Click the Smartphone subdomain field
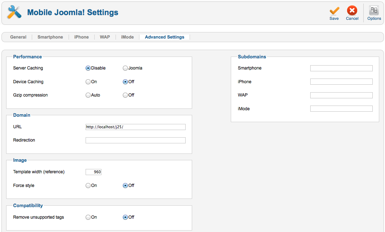 tap(341, 68)
